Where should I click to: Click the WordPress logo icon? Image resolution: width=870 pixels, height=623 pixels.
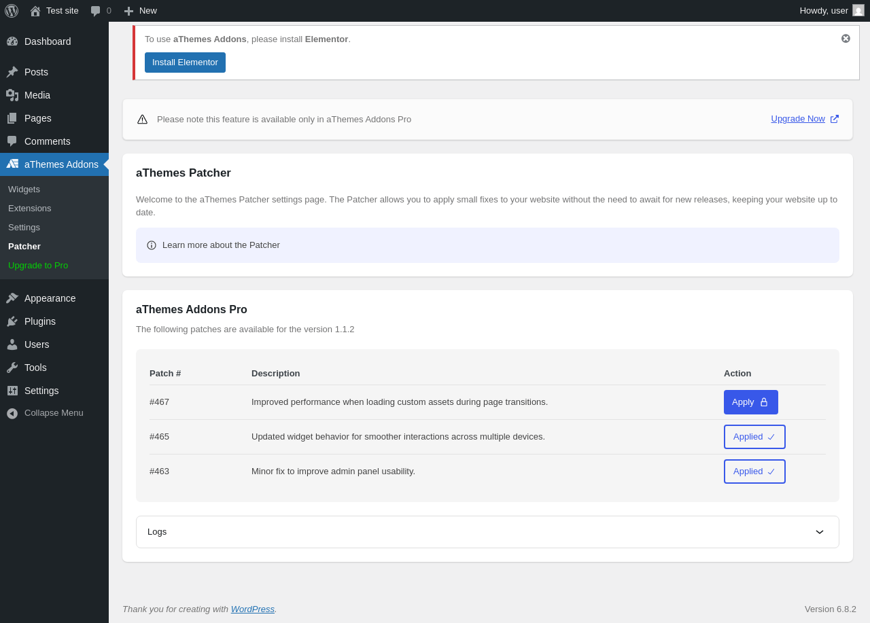point(12,11)
